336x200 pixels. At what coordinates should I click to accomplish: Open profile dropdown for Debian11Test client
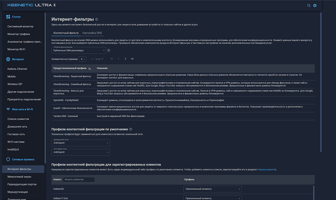(213, 198)
